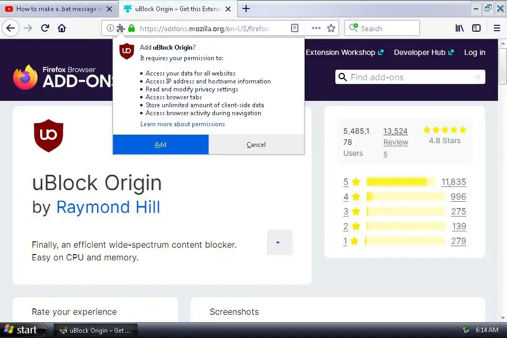Image resolution: width=507 pixels, height=338 pixels.
Task: Click the URL address bar text
Action: click(204, 29)
